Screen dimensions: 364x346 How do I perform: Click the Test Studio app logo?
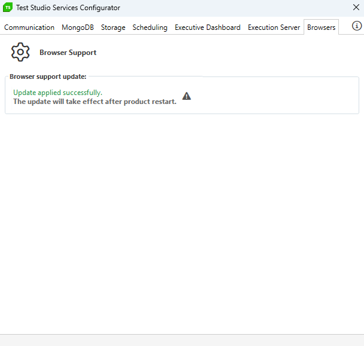pyautogui.click(x=8, y=7)
